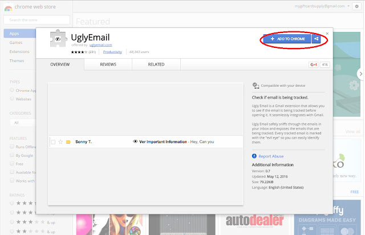The height and width of the screenshot is (235, 365).
Task: Click the Version 0.7 text
Action: pos(261,171)
